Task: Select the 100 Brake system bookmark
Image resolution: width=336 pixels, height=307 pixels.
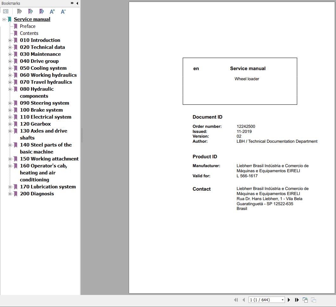Action: pos(41,110)
